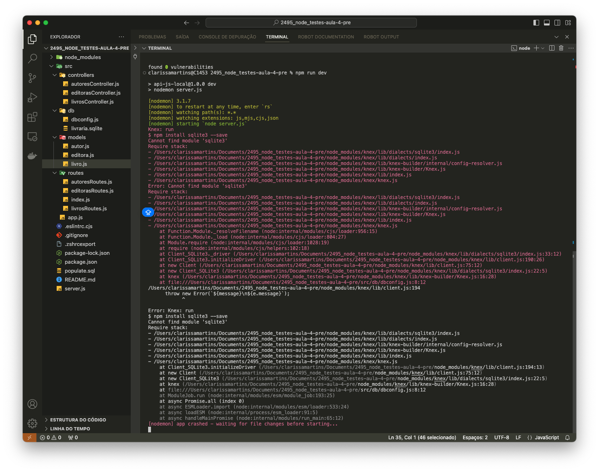Open Explorer more actions ellipsis
The image size is (599, 472).
click(x=121, y=37)
